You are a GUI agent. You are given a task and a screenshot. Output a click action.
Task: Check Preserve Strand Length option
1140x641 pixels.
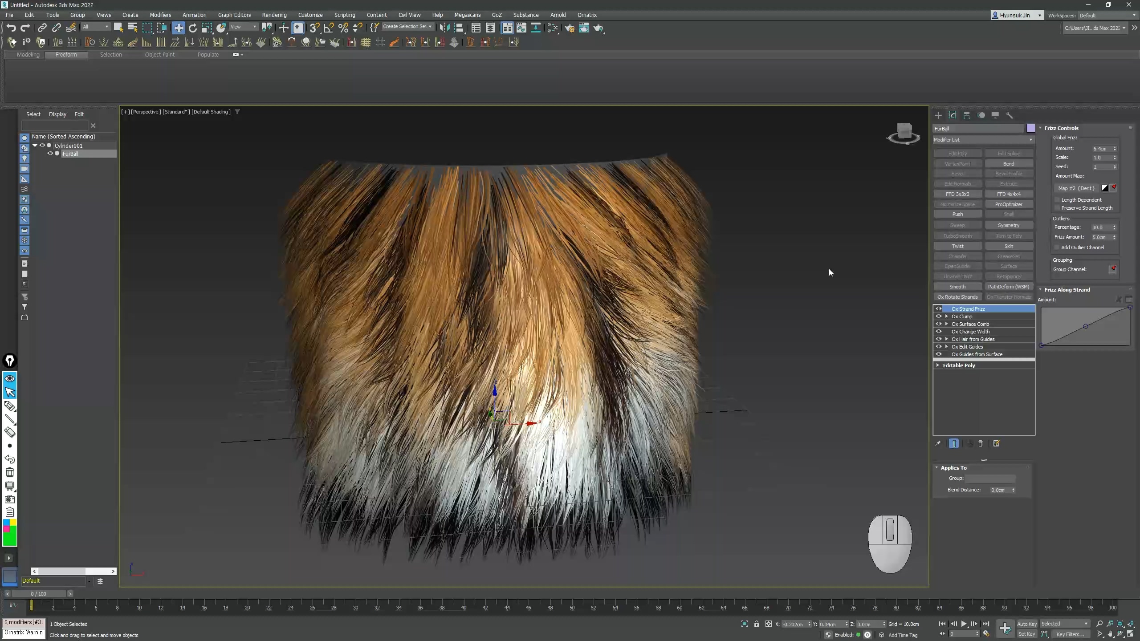pyautogui.click(x=1058, y=208)
